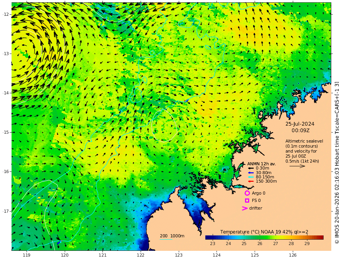Click the magenta Argo circle marker
339x262 pixels.
tap(247, 193)
